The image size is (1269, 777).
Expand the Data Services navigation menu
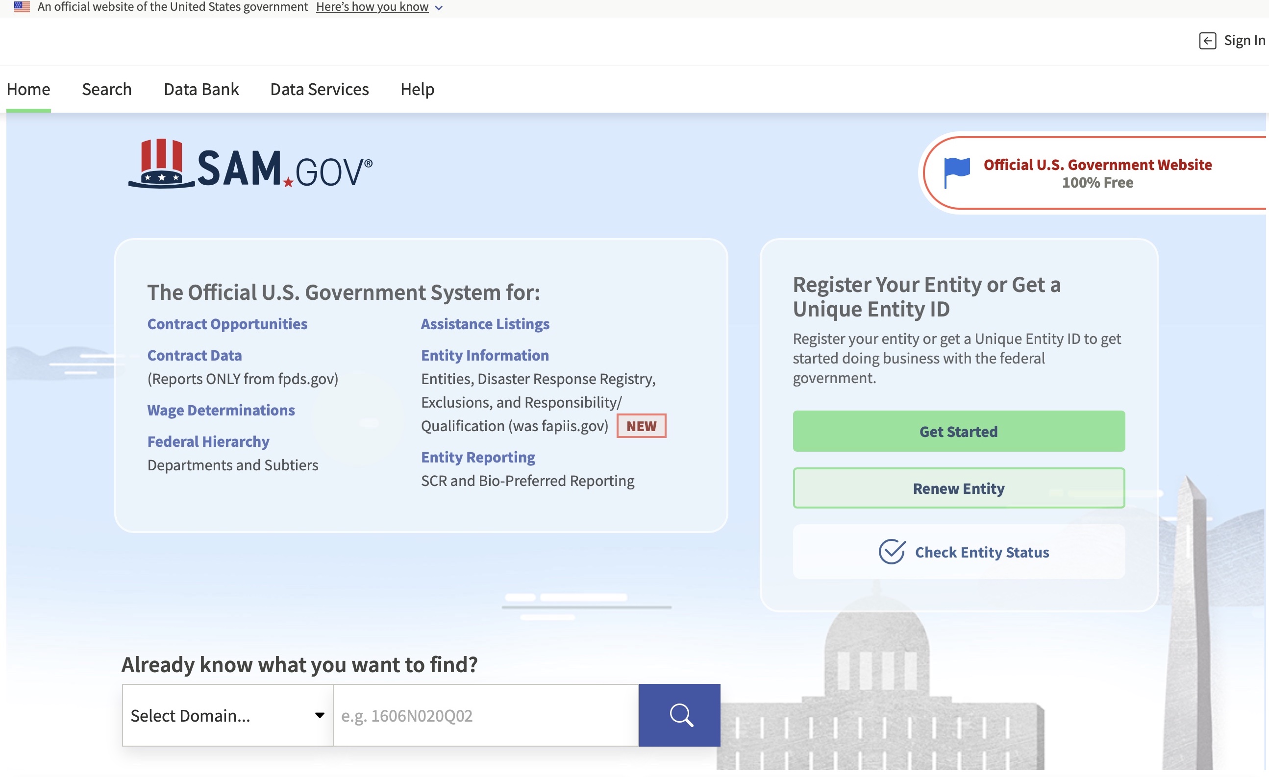tap(319, 88)
